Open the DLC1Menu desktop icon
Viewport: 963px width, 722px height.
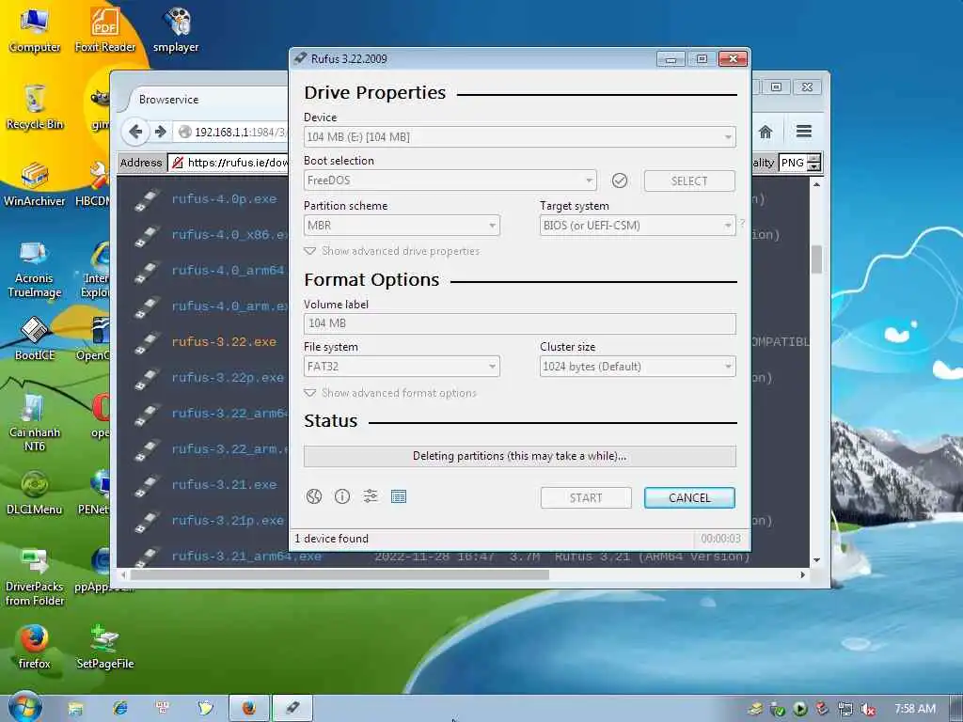click(35, 494)
